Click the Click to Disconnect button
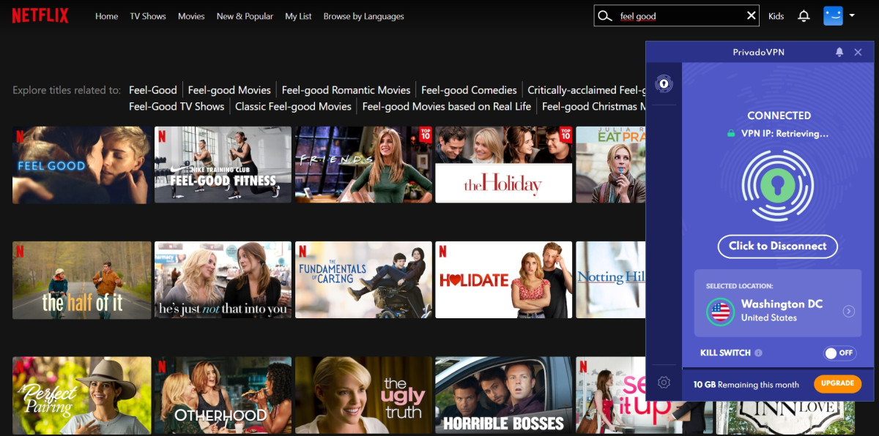The image size is (879, 436). [x=778, y=246]
